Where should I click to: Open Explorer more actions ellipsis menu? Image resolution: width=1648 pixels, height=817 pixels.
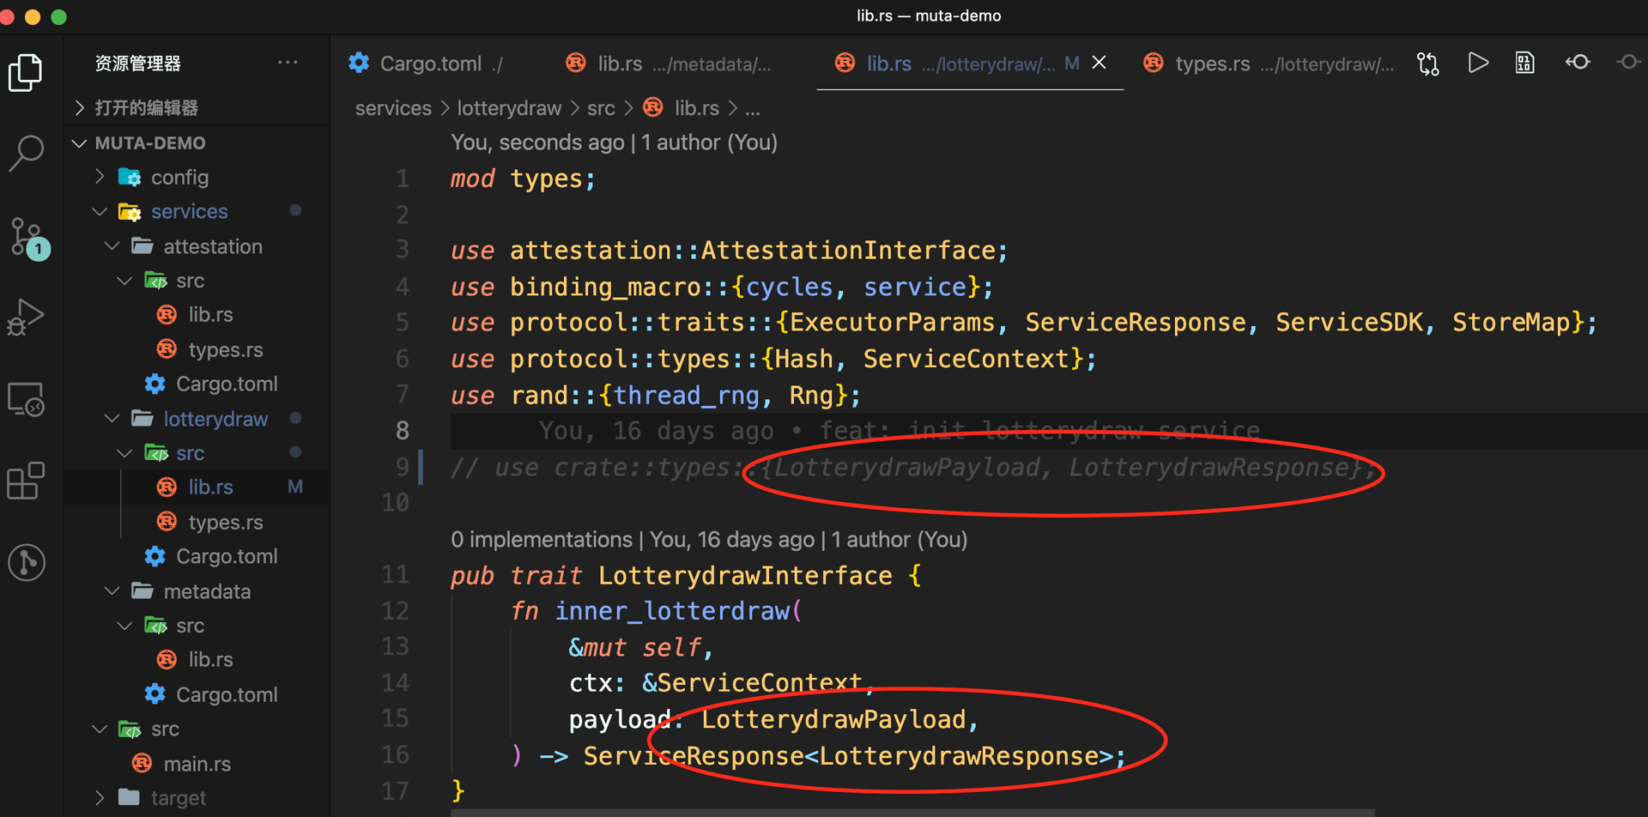tap(288, 63)
